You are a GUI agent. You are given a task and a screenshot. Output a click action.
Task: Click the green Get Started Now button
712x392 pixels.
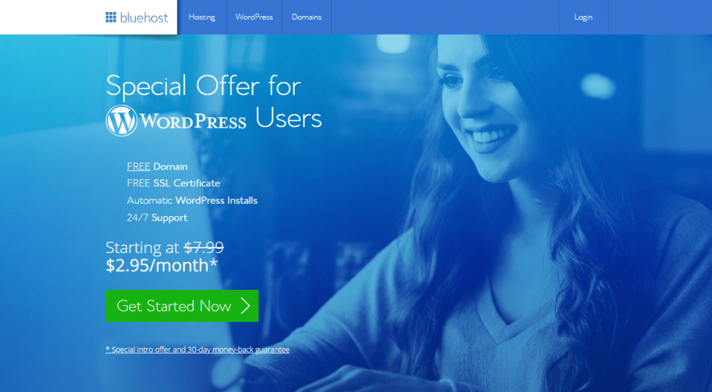(182, 306)
